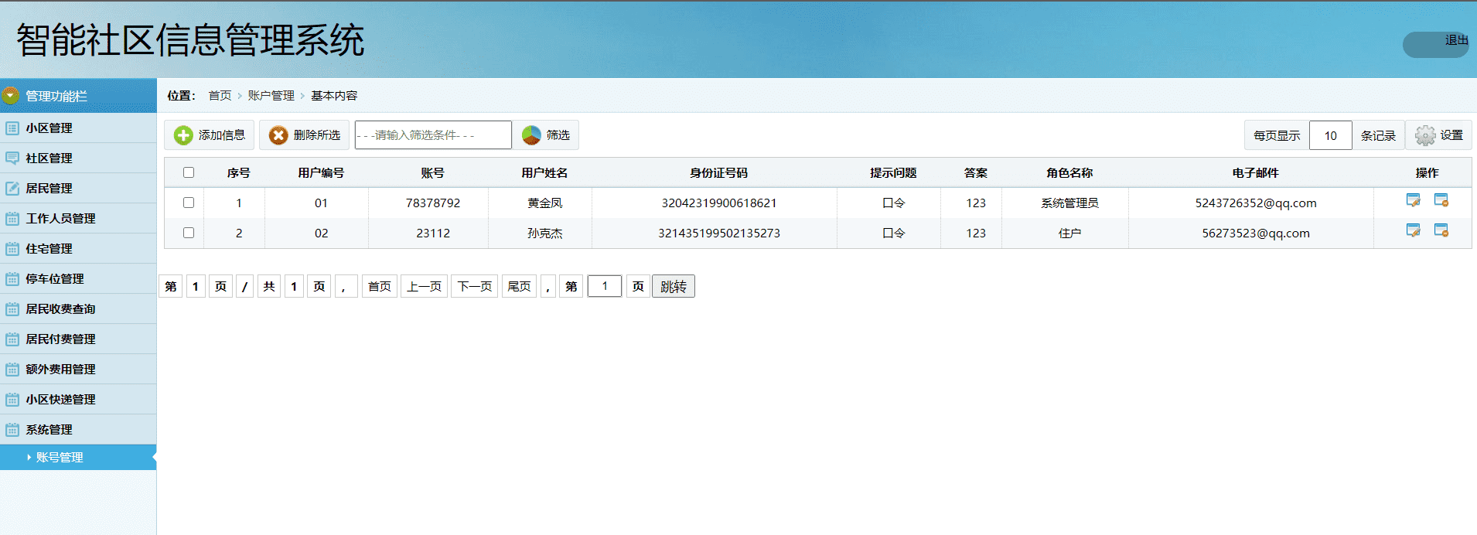
Task: Check the checkbox for row 孙克杰
Action: click(x=189, y=233)
